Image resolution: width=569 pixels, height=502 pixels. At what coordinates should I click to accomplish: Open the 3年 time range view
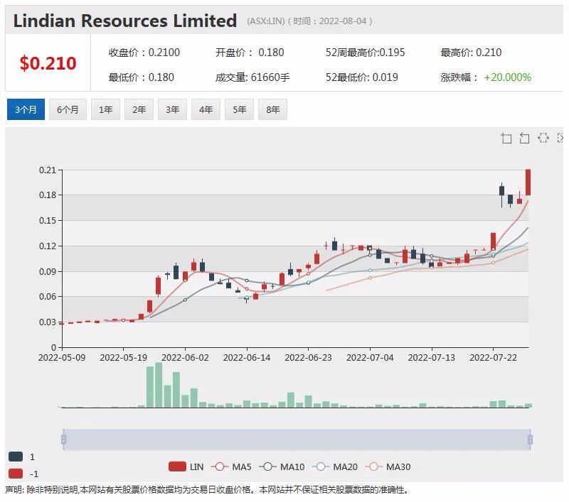pyautogui.click(x=172, y=109)
